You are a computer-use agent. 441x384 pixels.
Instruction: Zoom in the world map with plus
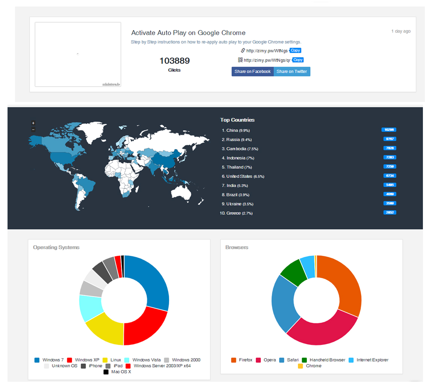click(33, 123)
